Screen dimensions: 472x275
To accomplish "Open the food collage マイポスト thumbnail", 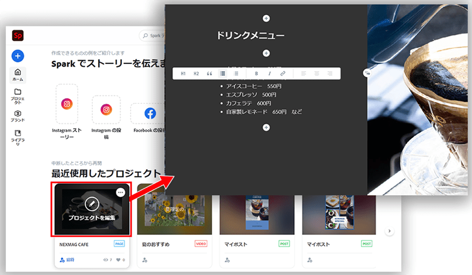I will tap(339, 215).
